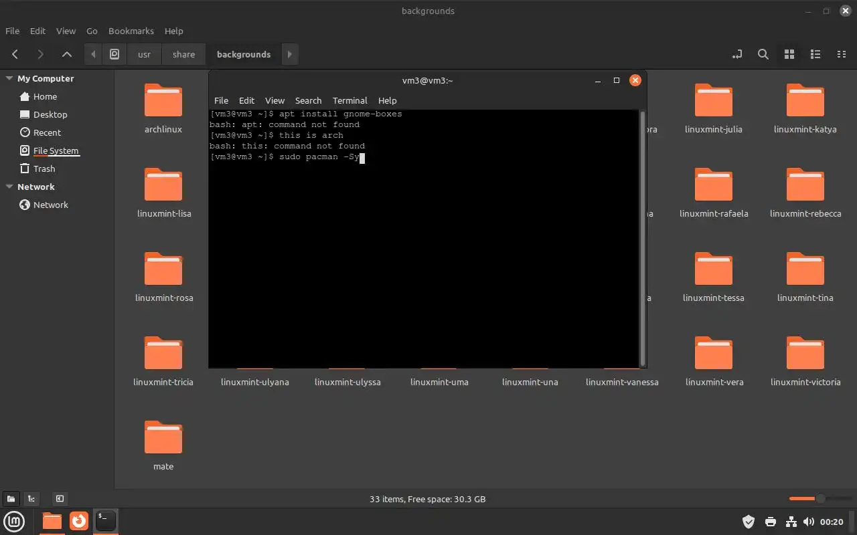Toggle the location entry icon
This screenshot has width=857, height=535.
(x=737, y=54)
